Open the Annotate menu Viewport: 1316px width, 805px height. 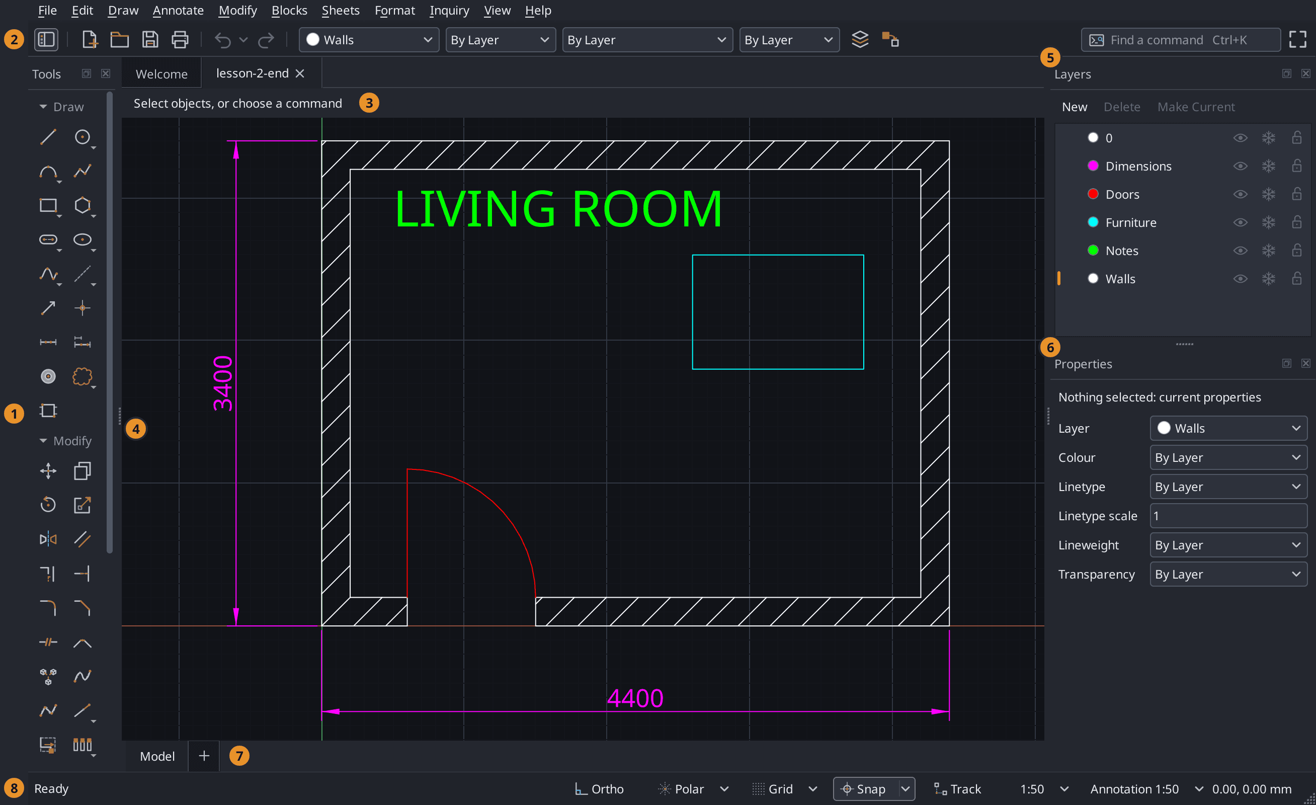(178, 10)
